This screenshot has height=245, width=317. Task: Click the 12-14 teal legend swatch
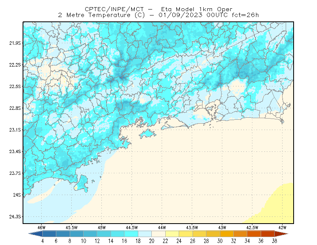(x=104, y=234)
